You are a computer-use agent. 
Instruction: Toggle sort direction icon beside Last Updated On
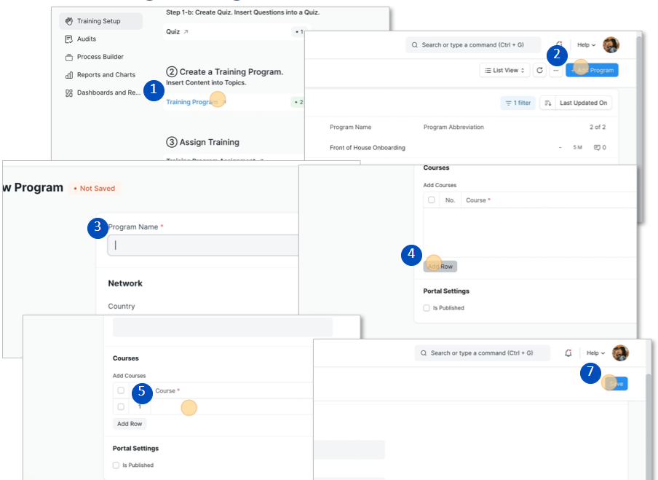pos(547,103)
